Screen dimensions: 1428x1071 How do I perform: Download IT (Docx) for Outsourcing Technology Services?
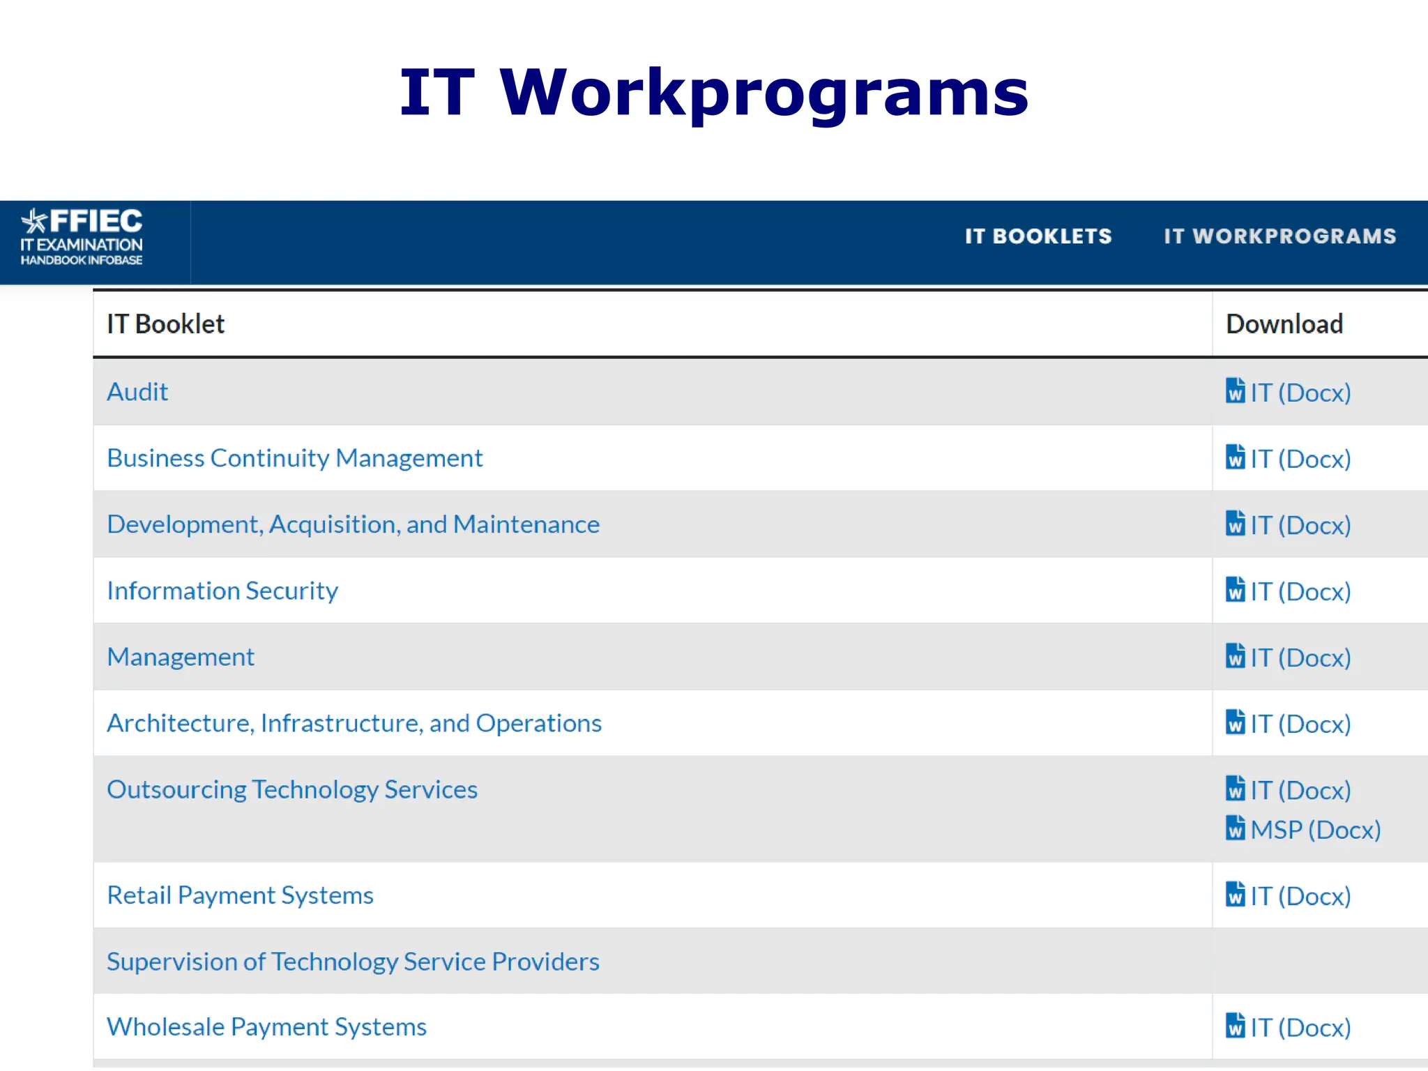1300,790
